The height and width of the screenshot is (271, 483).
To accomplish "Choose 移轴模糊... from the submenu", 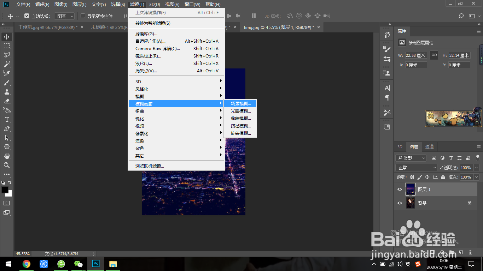I will (240, 119).
